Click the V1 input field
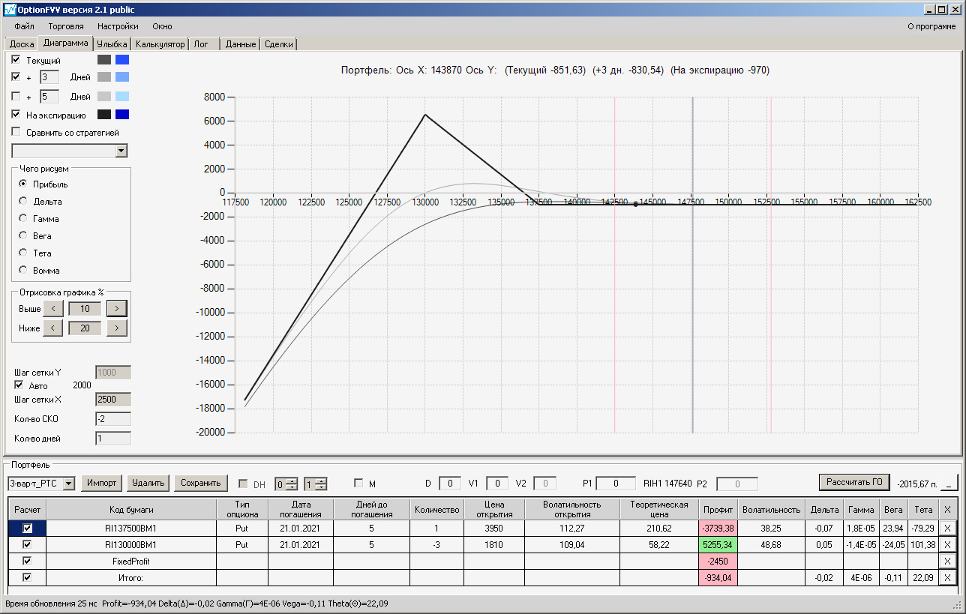This screenshot has height=614, width=966. coord(497,484)
